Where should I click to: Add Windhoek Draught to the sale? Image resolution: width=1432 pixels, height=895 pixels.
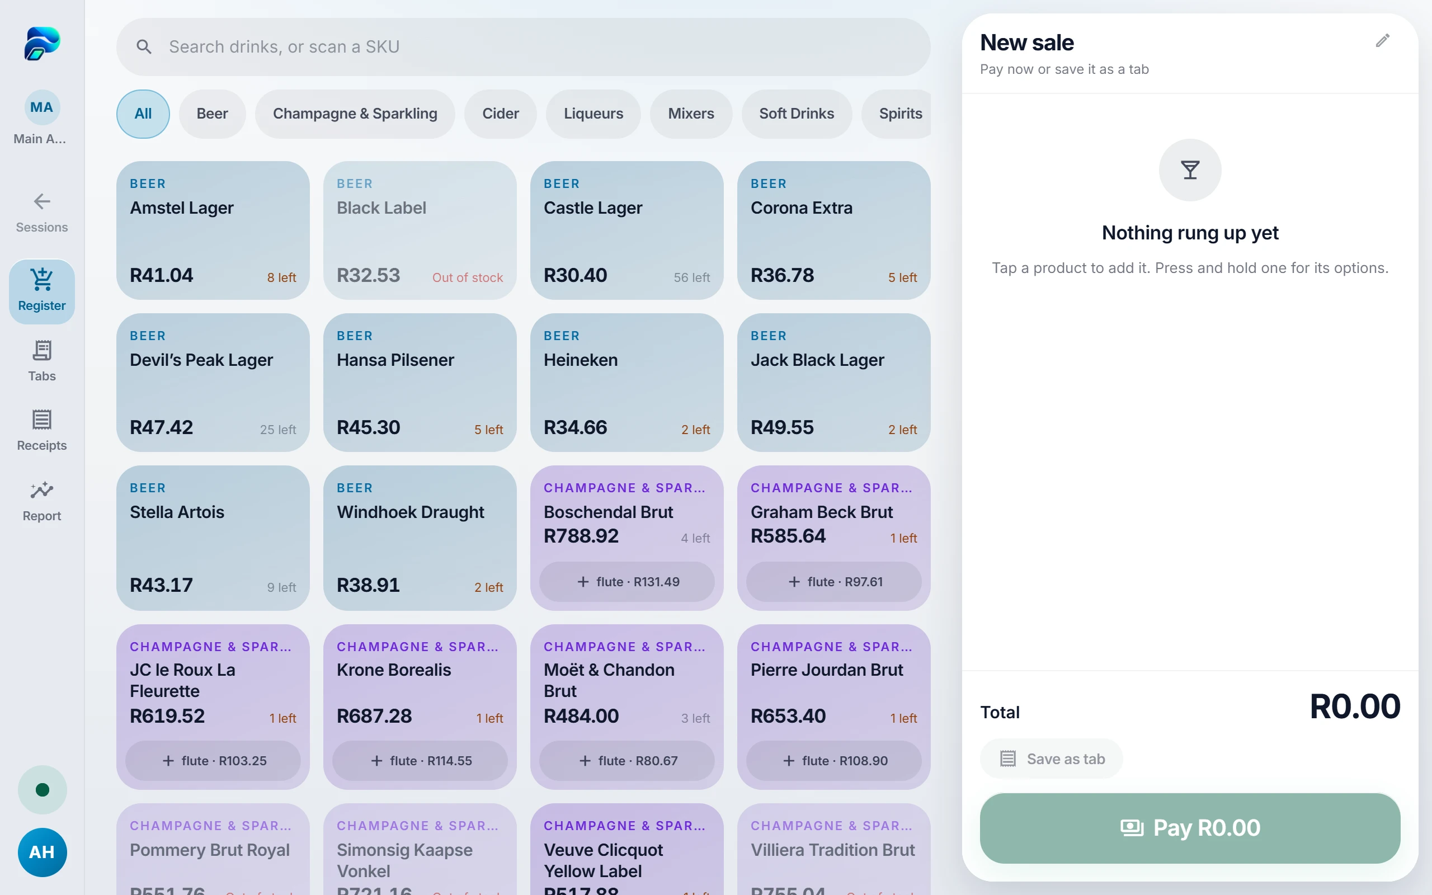pyautogui.click(x=420, y=538)
